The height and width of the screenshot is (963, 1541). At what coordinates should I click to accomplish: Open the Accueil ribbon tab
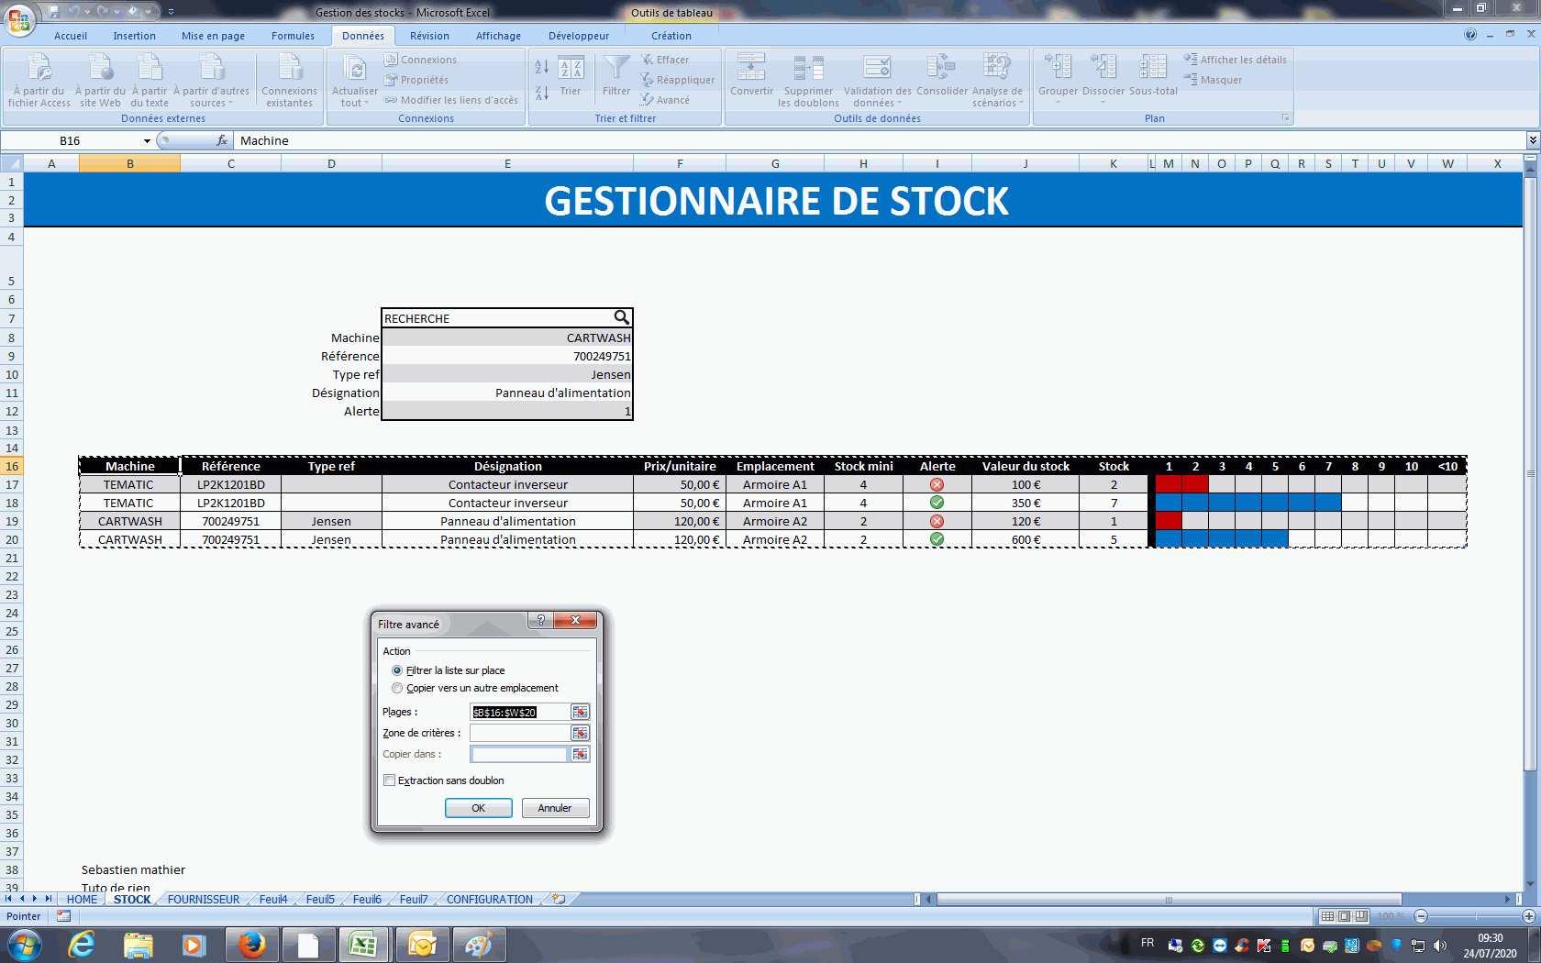71,36
